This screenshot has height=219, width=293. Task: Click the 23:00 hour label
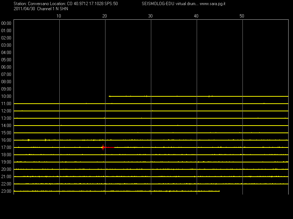pyautogui.click(x=6, y=191)
